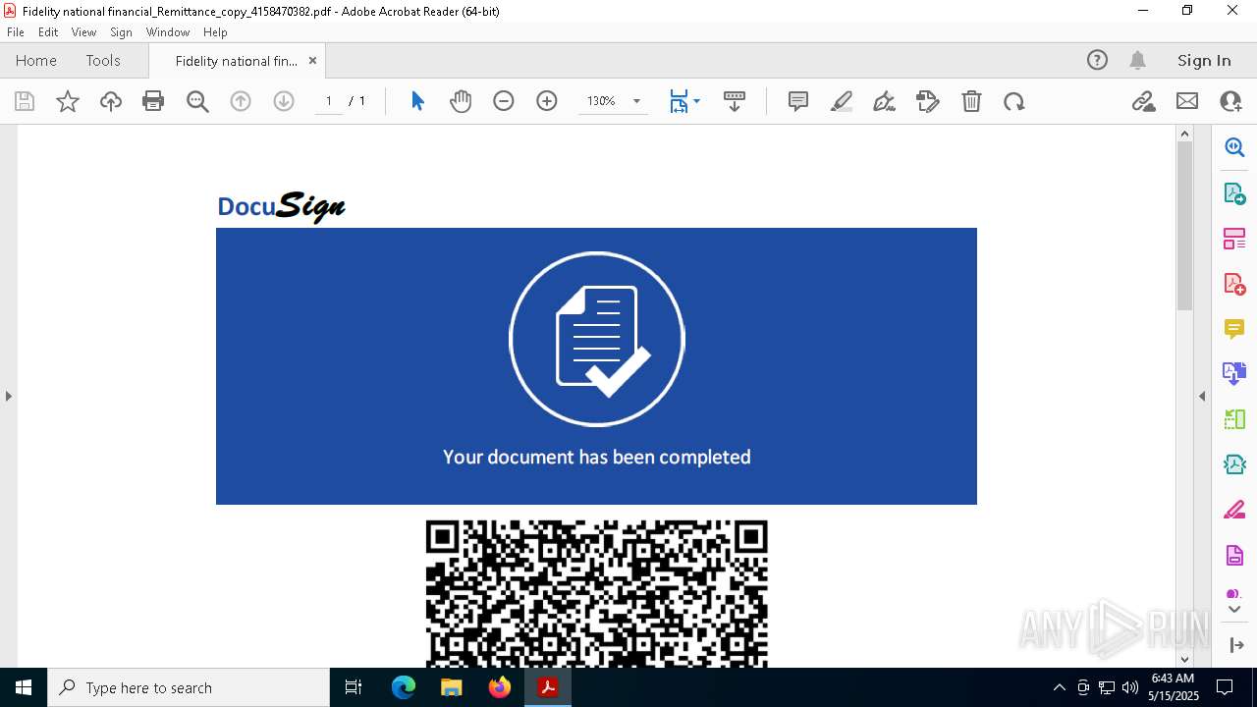Open the Find text magnifier tool

197,101
